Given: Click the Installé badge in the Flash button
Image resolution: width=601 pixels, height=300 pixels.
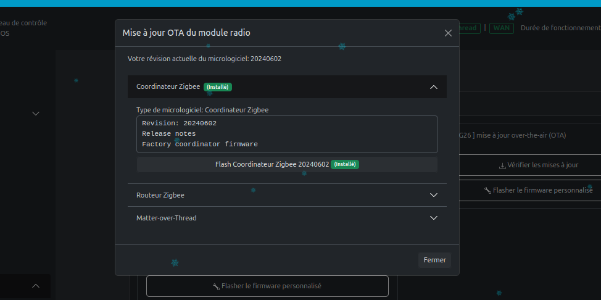Looking at the screenshot, I should click(x=345, y=165).
